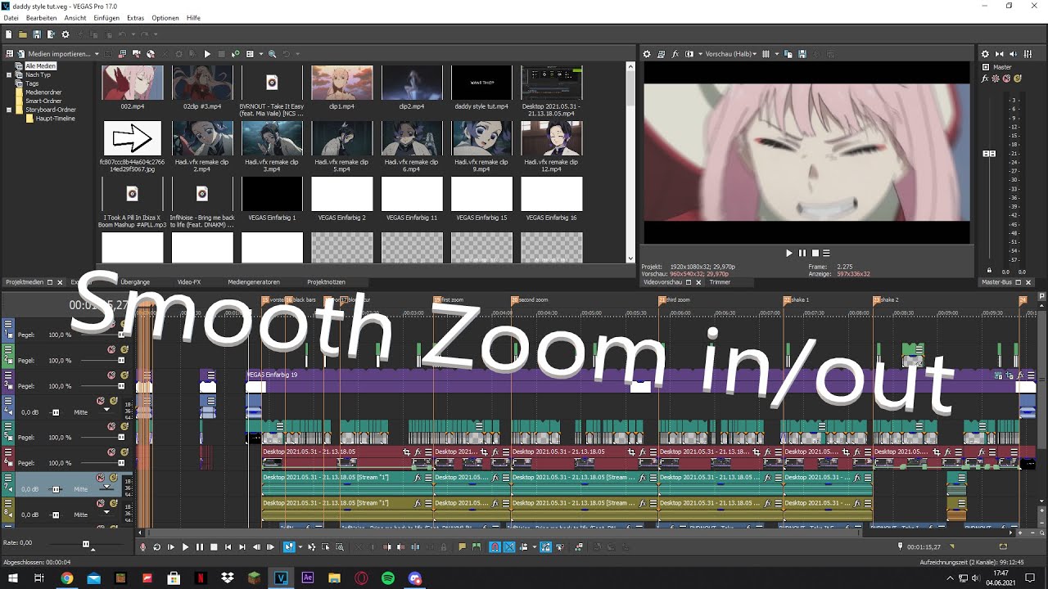Click Master bus volume fader handle
Viewport: 1048px width, 589px height.
[x=989, y=154]
